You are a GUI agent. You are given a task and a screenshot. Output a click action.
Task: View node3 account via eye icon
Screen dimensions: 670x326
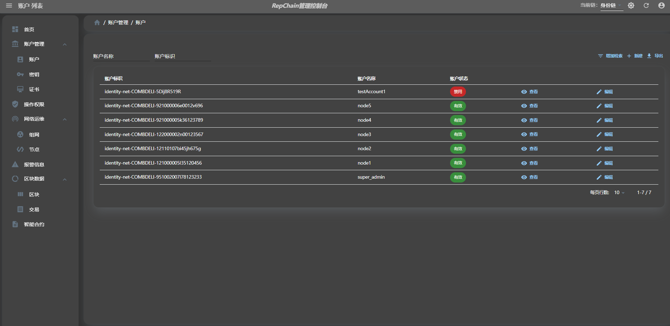524,134
